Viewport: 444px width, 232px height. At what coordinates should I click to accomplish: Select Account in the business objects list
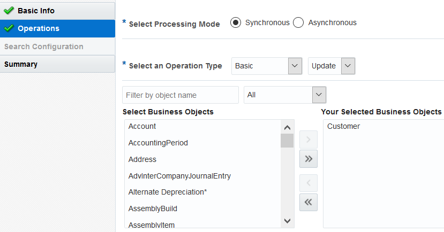[x=142, y=126]
